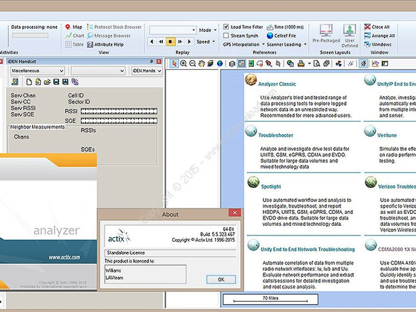Click Arrange All in Window group

pos(380,36)
